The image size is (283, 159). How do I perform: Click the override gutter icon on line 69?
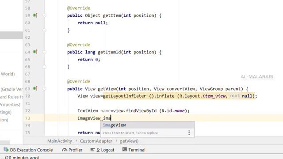coord(35,88)
